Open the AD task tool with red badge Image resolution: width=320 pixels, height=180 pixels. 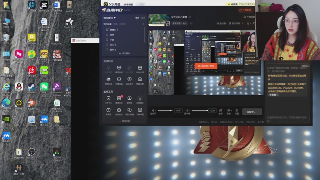point(119,100)
